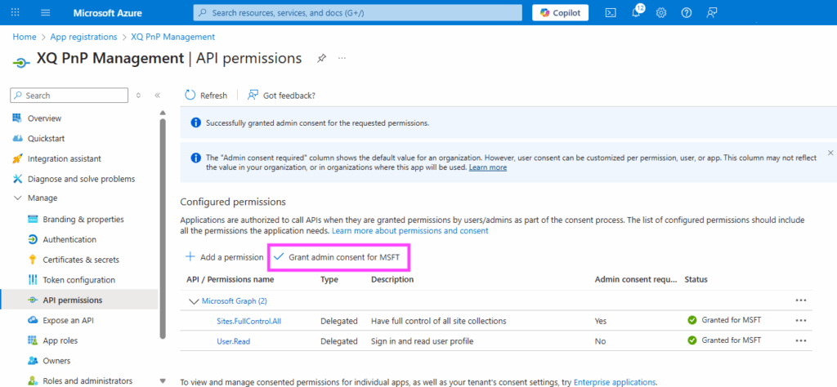Collapse the left sidebar with double chevron
The image size is (837, 387).
pyautogui.click(x=157, y=96)
